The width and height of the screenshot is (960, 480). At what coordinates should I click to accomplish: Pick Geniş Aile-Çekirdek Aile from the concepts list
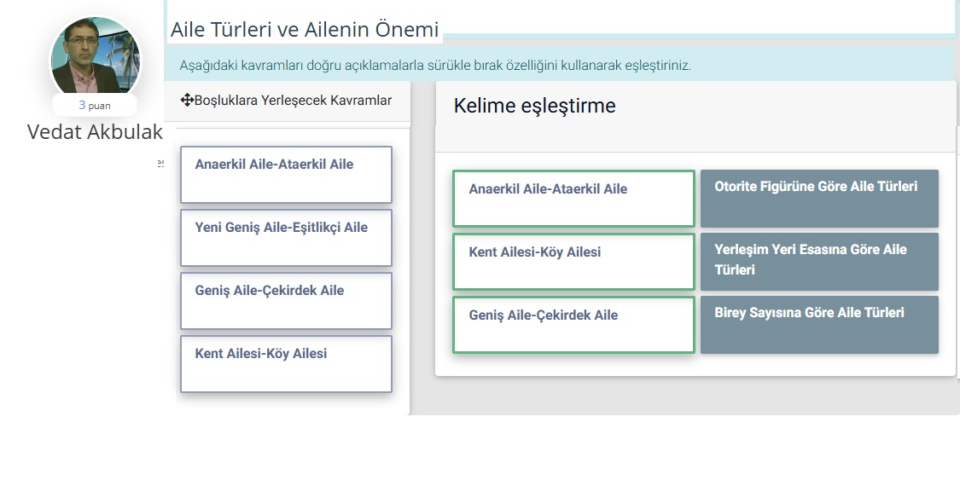point(286,300)
